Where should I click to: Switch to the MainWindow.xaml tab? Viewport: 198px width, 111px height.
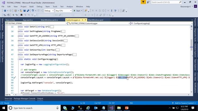click(x=96, y=20)
